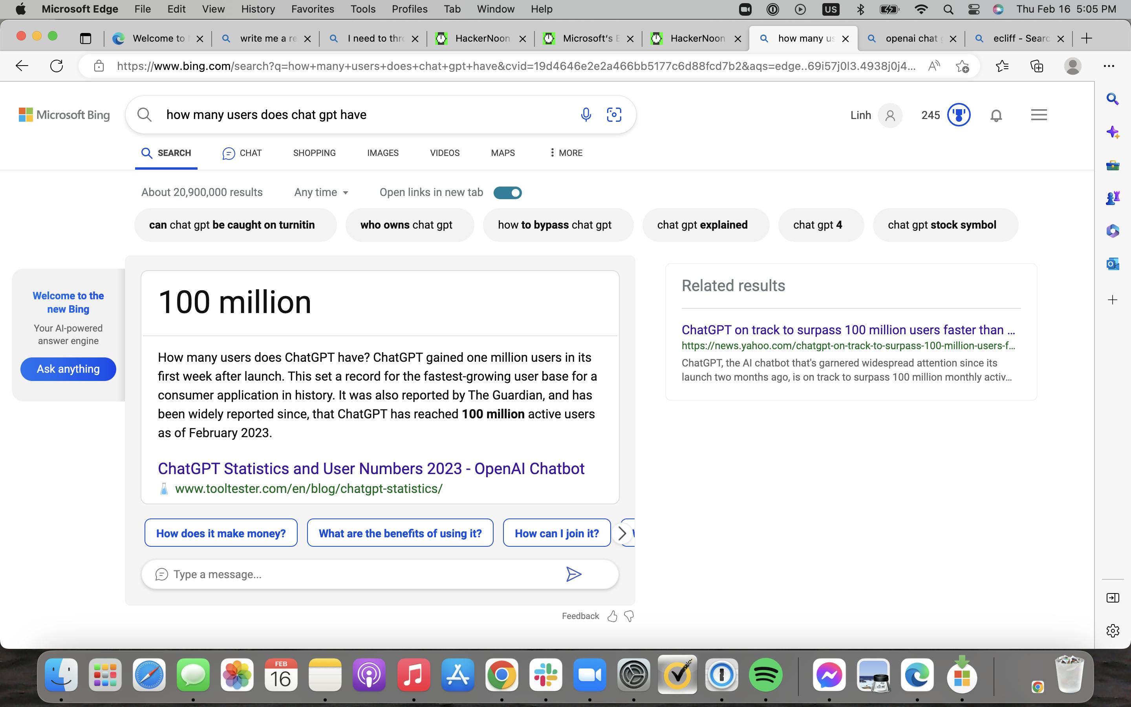Open Microsoft 365 icon in sidebar

pyautogui.click(x=1112, y=231)
